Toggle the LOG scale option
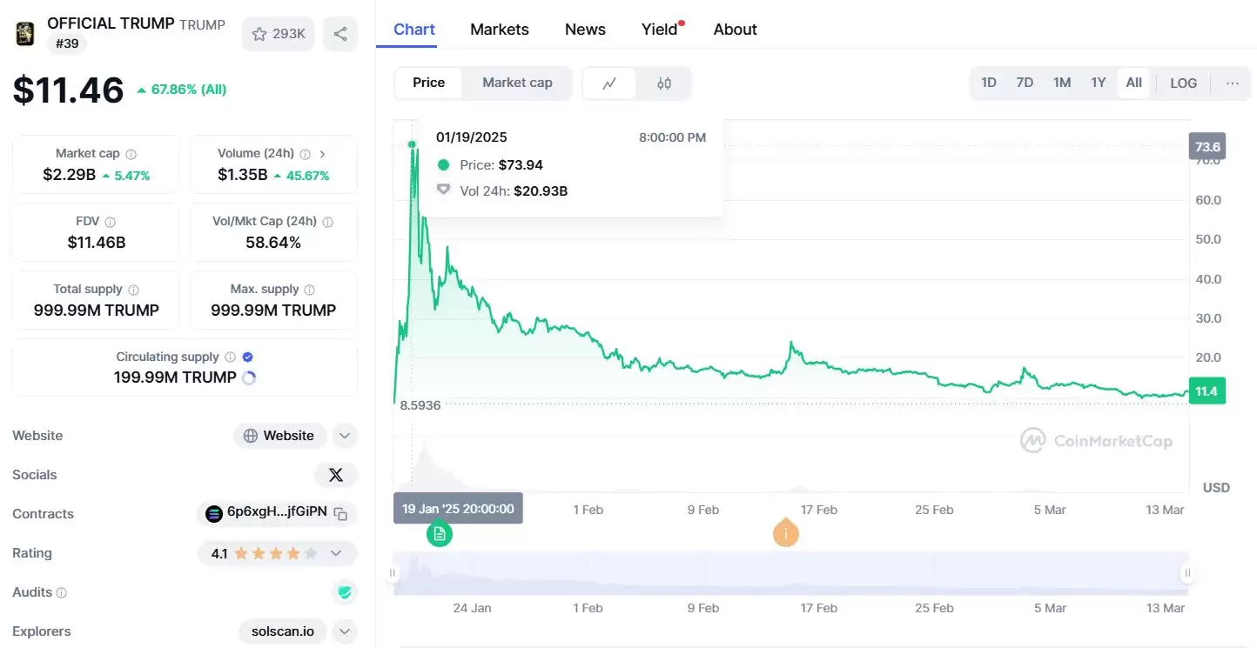Screen dimensions: 1257x648 pyautogui.click(x=1183, y=84)
